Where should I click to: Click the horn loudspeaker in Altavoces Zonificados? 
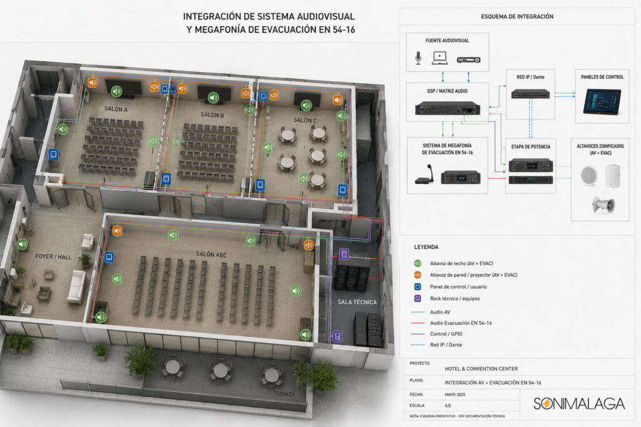point(603,204)
